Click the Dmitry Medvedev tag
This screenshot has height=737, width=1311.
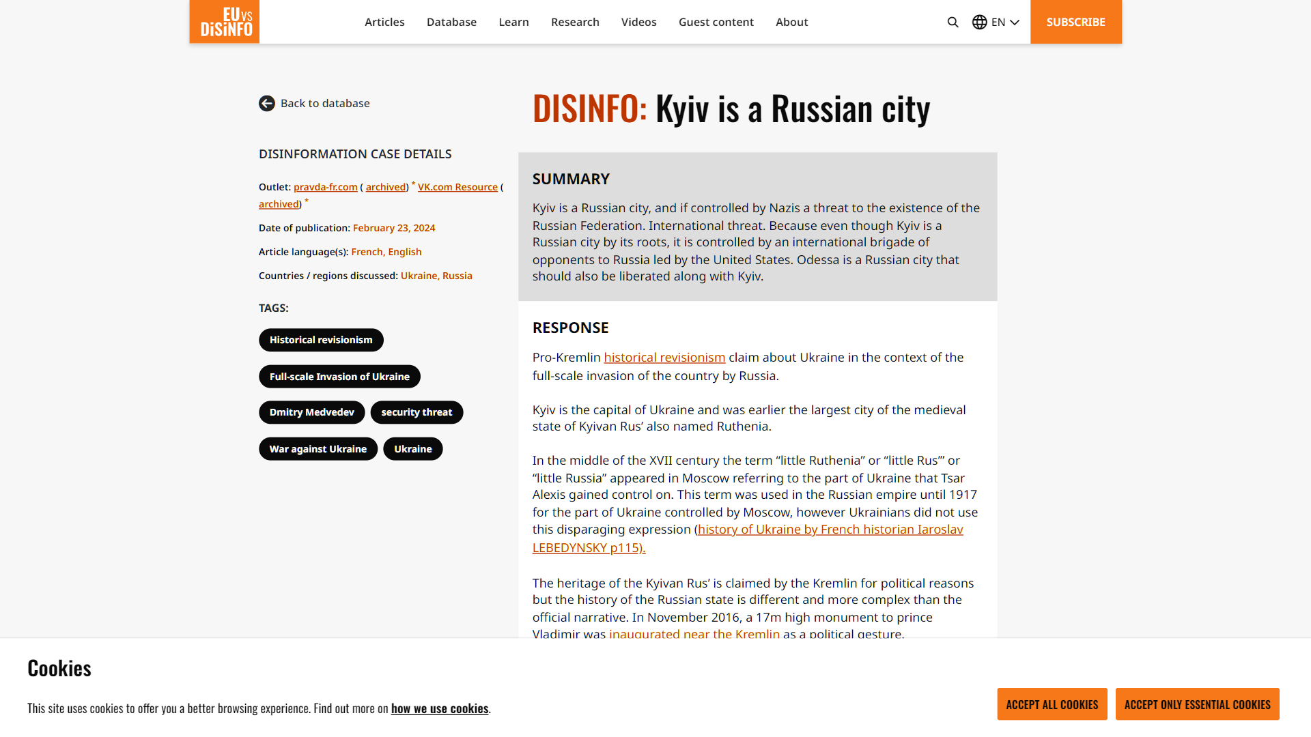(x=311, y=412)
